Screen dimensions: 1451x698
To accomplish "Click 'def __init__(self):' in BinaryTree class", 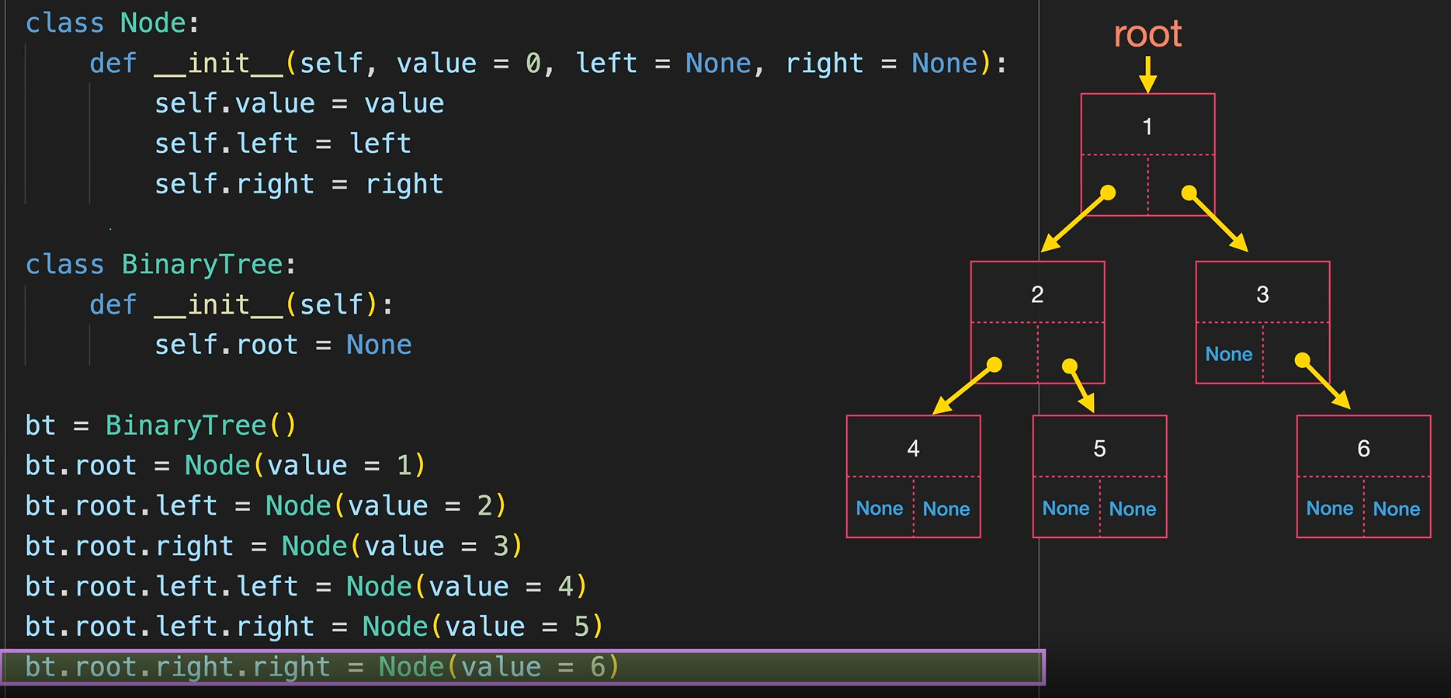I will tap(241, 304).
